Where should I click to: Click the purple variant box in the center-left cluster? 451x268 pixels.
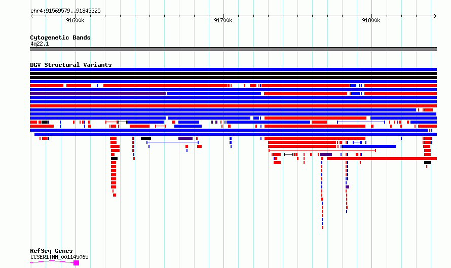point(185,138)
